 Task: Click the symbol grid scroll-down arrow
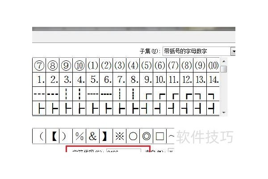point(224,112)
